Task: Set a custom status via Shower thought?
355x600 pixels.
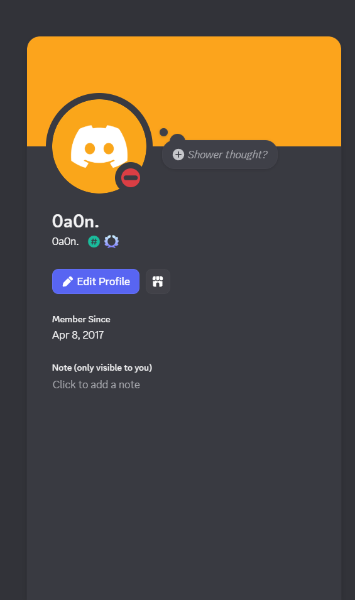Action: [220, 155]
